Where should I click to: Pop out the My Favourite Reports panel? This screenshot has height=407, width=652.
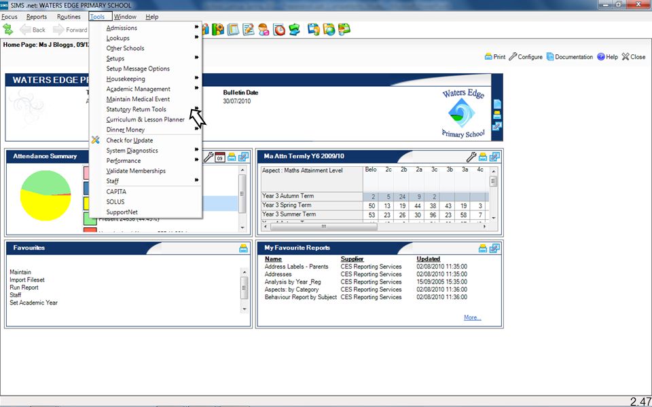pos(494,248)
